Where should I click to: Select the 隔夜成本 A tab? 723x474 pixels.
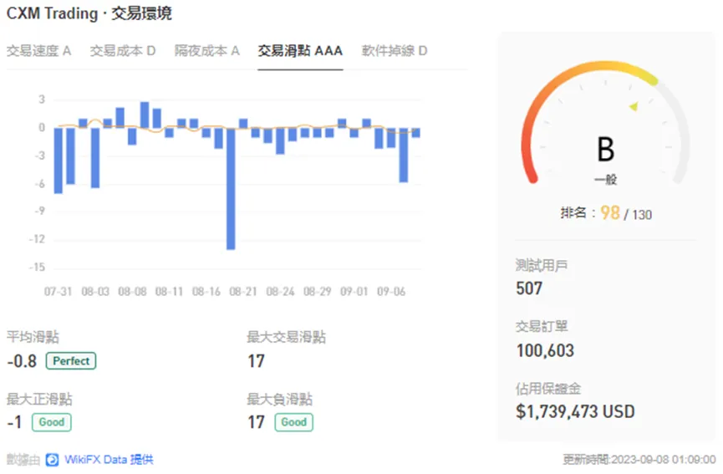click(x=207, y=50)
